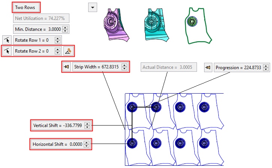Viewport: 272px width, 168px height.
Task: Open the dropdown arrow beside the part previews
Action: (x=93, y=8)
